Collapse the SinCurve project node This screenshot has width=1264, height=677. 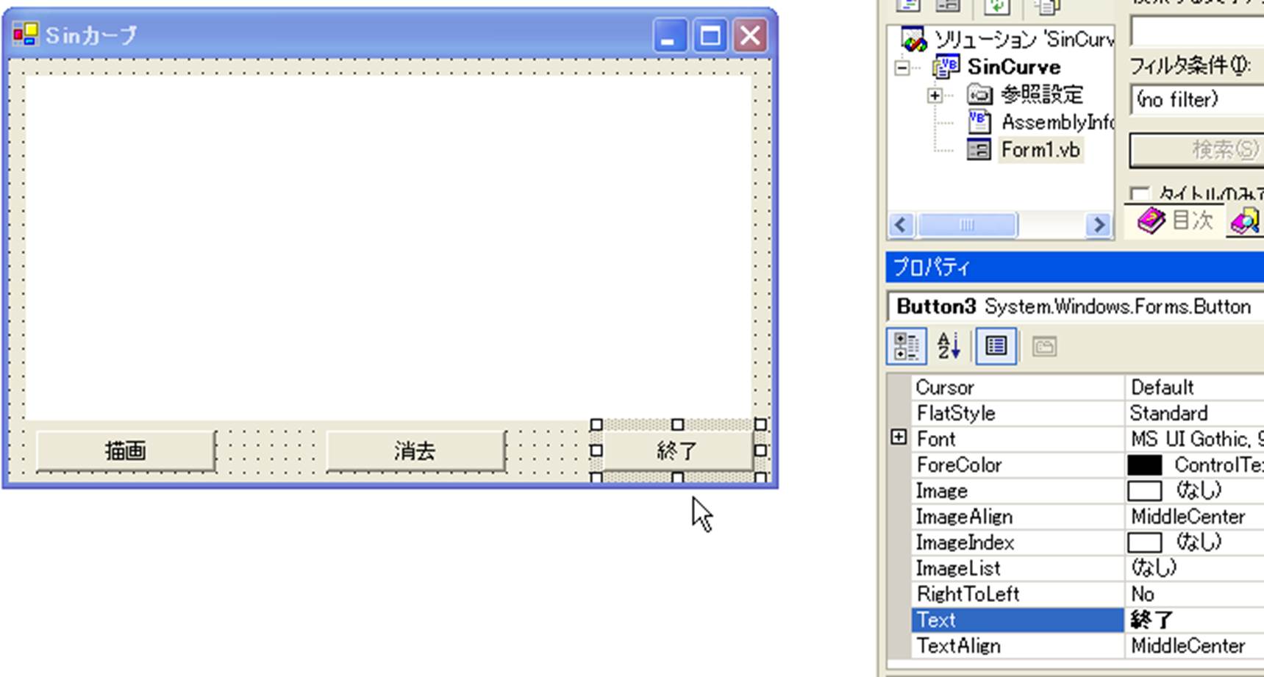902,68
